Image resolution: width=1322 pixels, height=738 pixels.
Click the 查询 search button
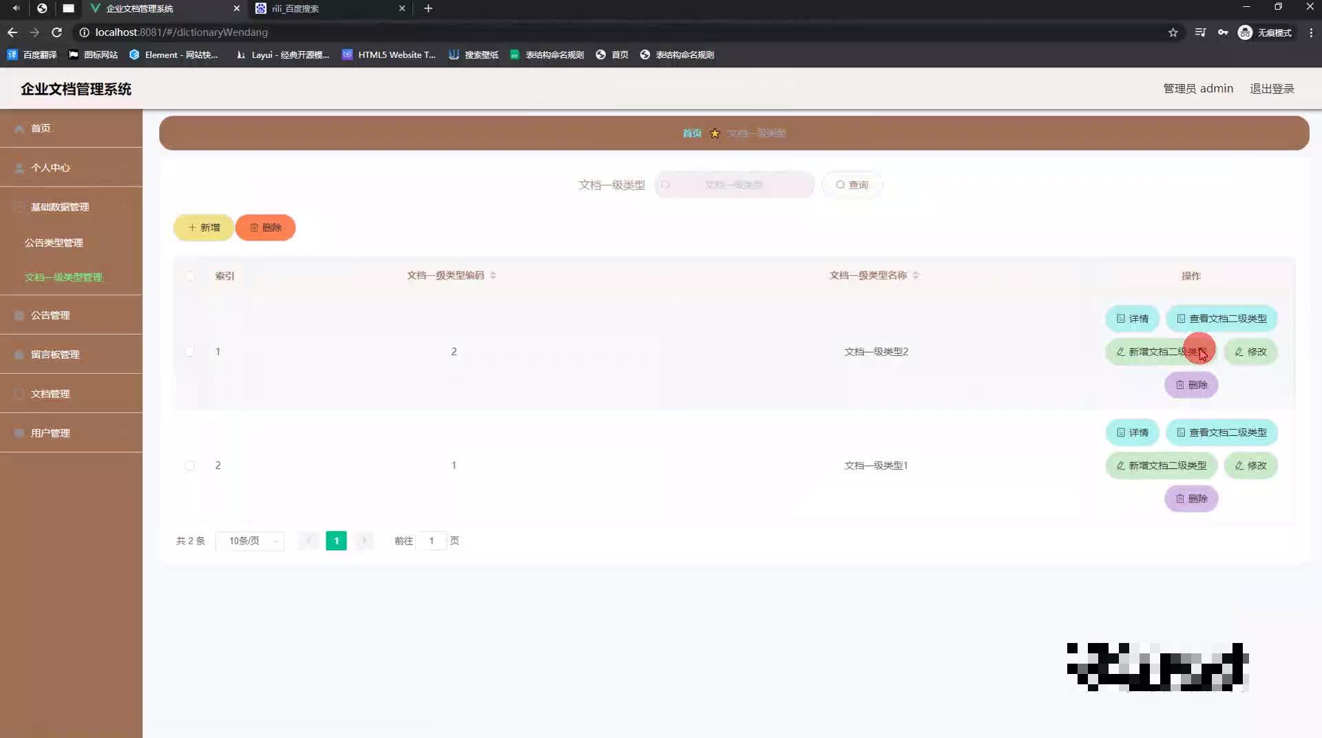pyautogui.click(x=852, y=184)
